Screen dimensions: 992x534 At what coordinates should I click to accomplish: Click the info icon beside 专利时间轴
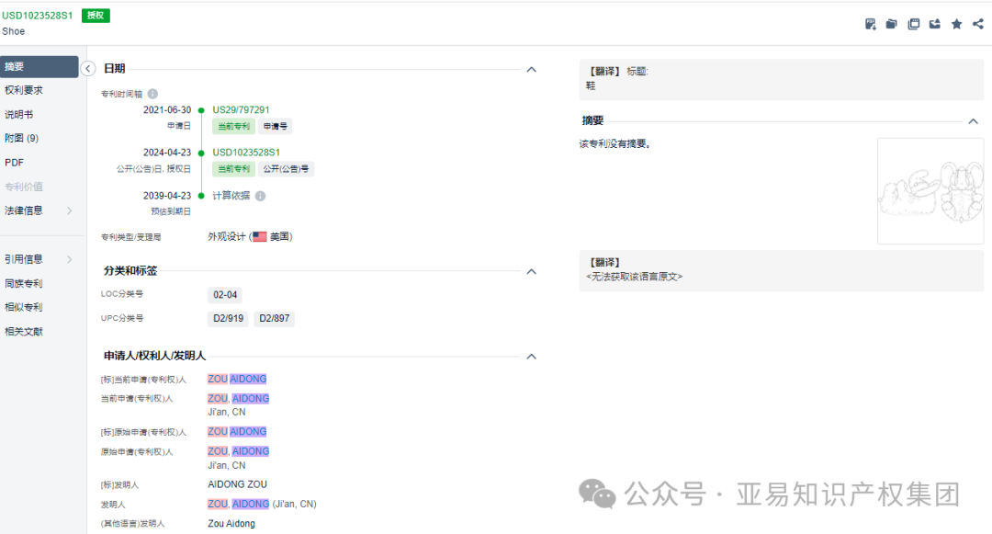(x=152, y=93)
